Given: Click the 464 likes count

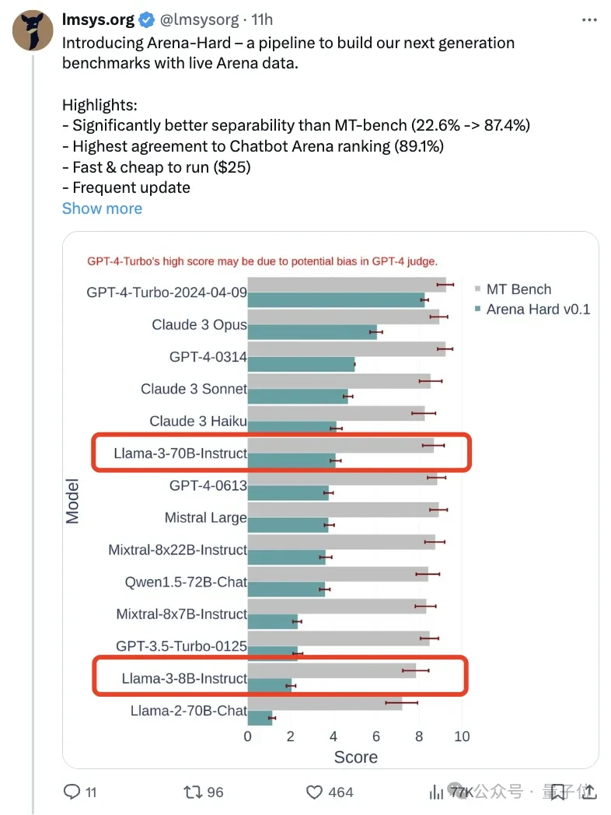Looking at the screenshot, I should click(340, 792).
